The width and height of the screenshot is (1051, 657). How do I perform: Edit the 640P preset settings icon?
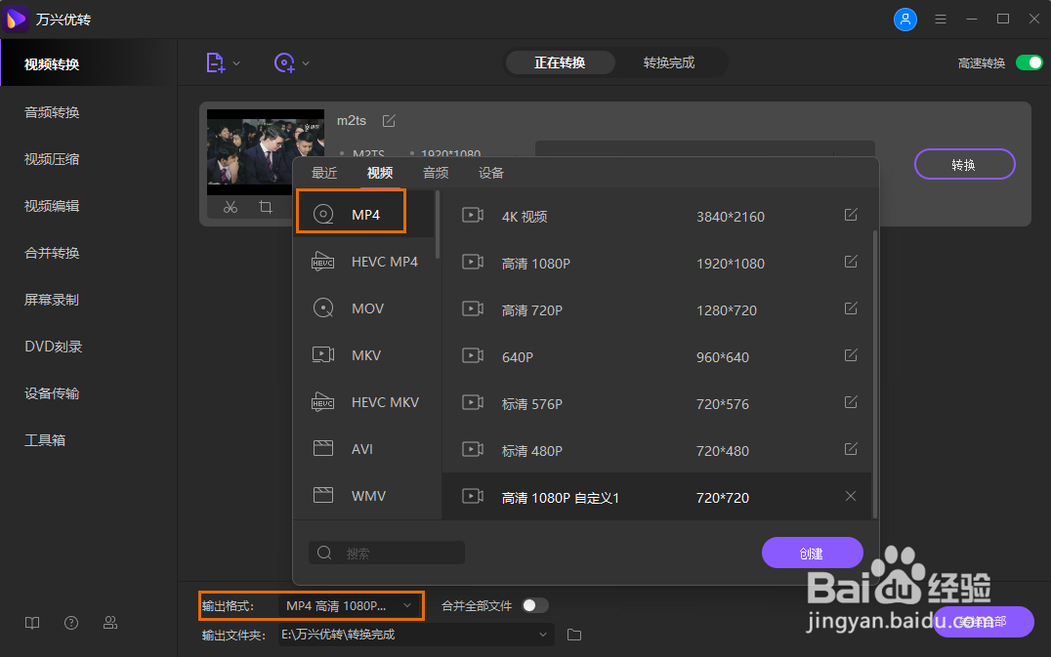pos(851,355)
